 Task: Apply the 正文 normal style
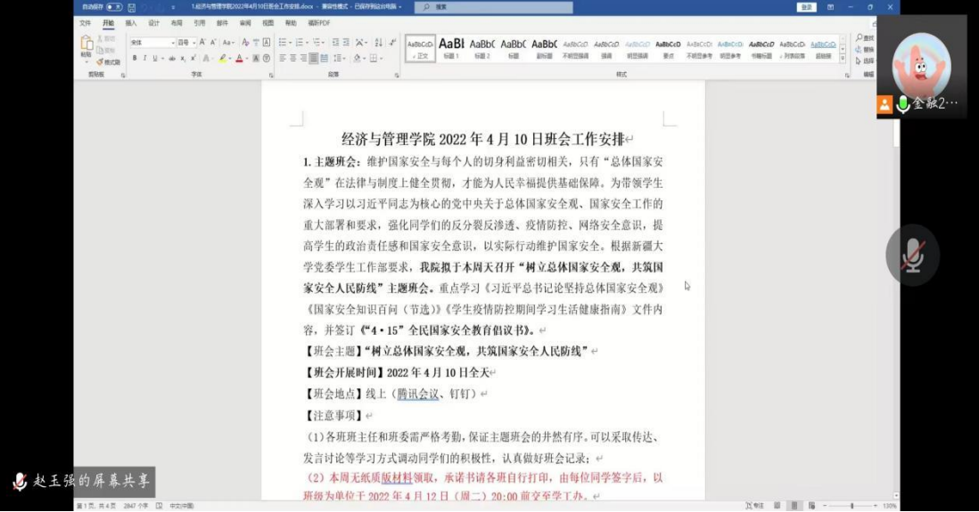coord(420,48)
